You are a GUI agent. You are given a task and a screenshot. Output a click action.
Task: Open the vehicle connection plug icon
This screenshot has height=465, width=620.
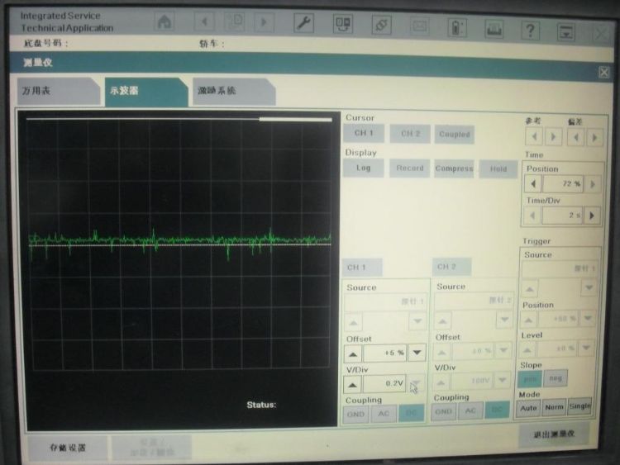click(x=381, y=25)
